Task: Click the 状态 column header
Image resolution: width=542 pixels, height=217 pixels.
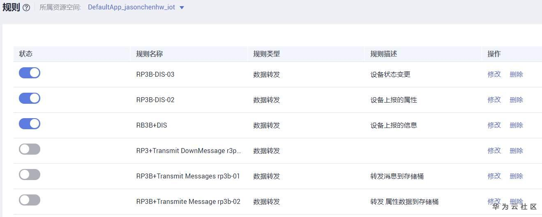Action: [26, 54]
